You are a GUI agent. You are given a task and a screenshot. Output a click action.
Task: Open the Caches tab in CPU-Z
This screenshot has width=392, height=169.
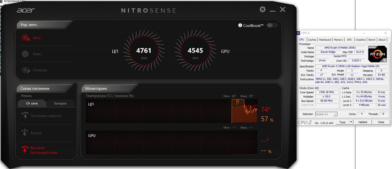312,40
